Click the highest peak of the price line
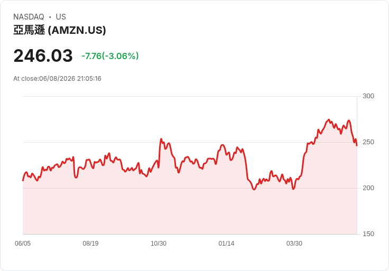This screenshot has height=271, width=389. (x=329, y=120)
